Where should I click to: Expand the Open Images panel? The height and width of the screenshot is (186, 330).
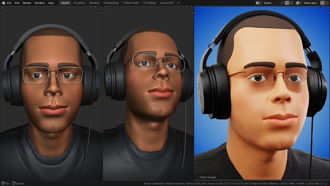coord(207,177)
